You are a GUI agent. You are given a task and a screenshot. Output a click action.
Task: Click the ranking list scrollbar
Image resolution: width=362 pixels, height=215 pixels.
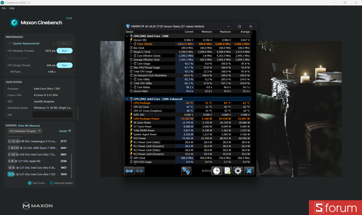[x=71, y=166]
